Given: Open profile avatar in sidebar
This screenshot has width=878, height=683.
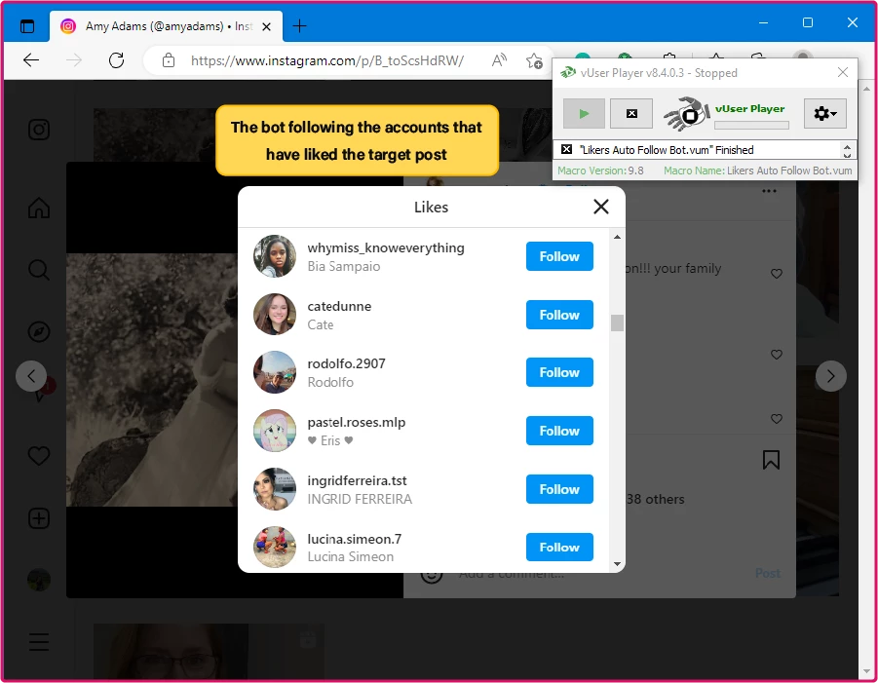Looking at the screenshot, I should [39, 580].
